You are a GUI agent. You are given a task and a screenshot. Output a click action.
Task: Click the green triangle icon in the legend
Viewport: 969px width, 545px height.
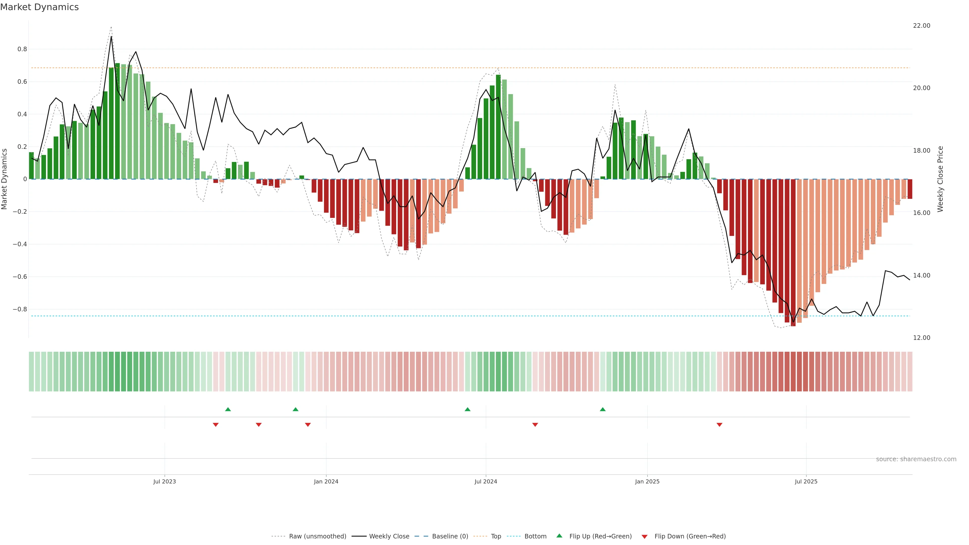559,536
